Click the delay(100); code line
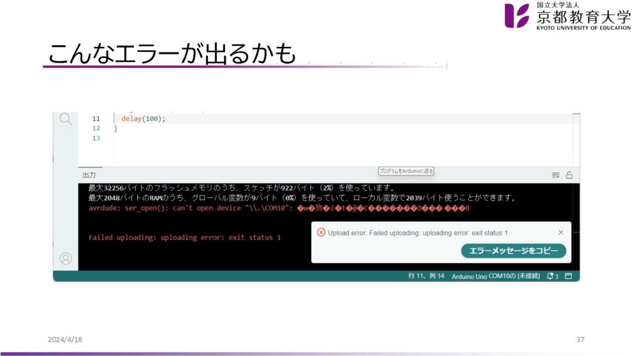633x356 pixels. click(143, 119)
